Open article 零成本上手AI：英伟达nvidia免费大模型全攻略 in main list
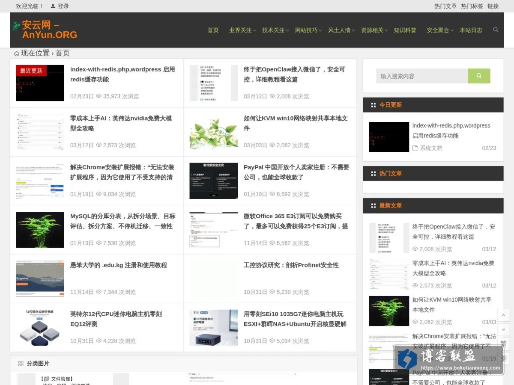The image size is (514, 385). coord(121,123)
